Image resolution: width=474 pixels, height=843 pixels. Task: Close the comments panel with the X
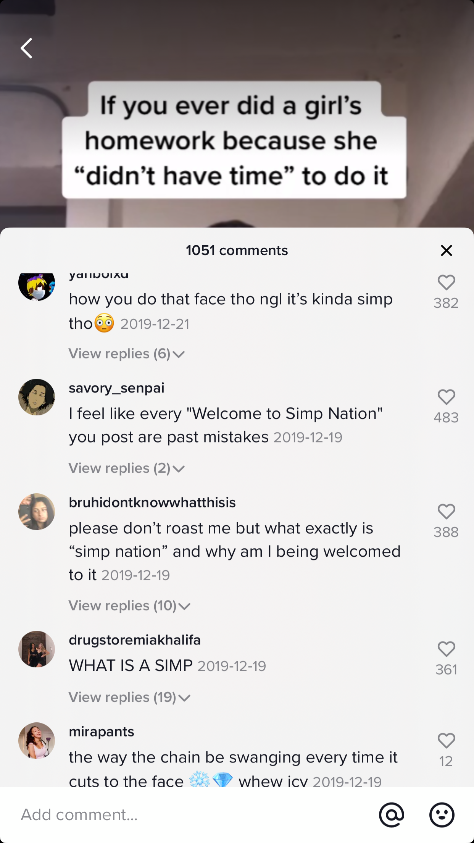point(446,250)
